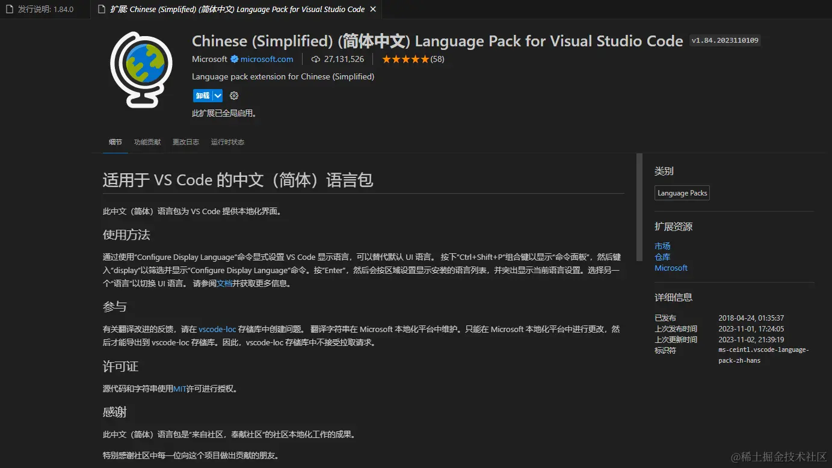Open the extension management gear icon
Screen dimensions: 832x468
click(233, 95)
